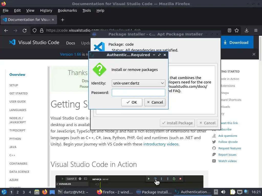This screenshot has width=262, height=196.
Task: Click the start menu icon in taskbar
Action: (4, 192)
